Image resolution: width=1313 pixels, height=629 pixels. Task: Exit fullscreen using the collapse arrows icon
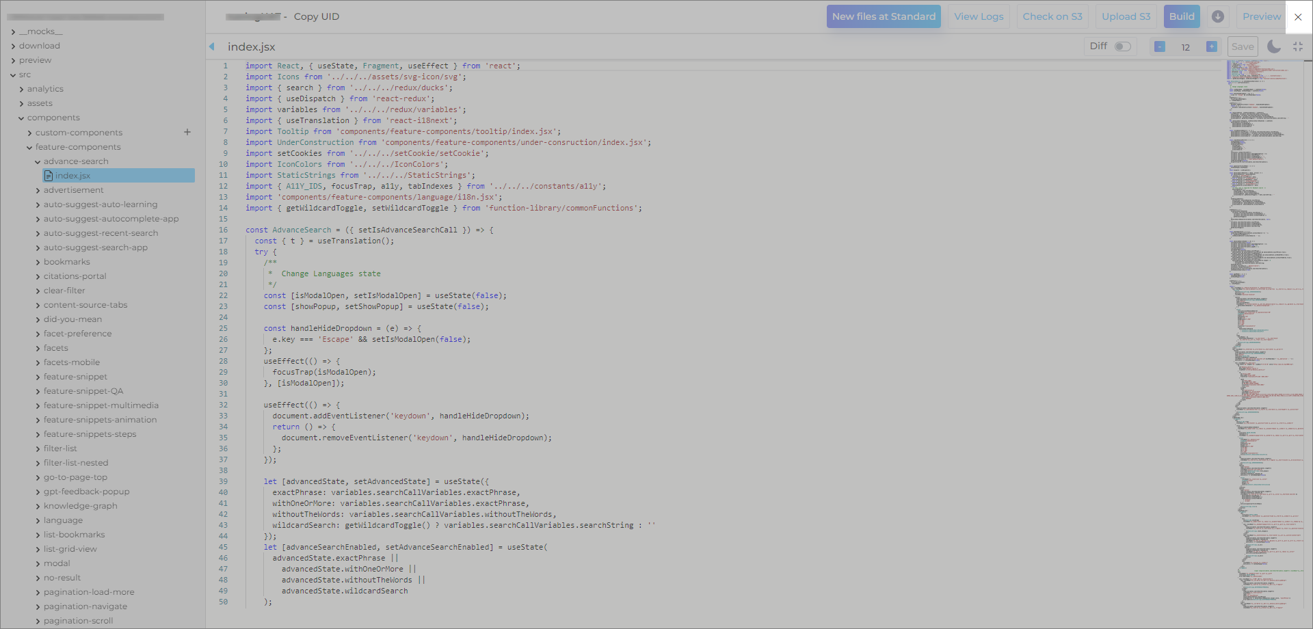[1298, 46]
